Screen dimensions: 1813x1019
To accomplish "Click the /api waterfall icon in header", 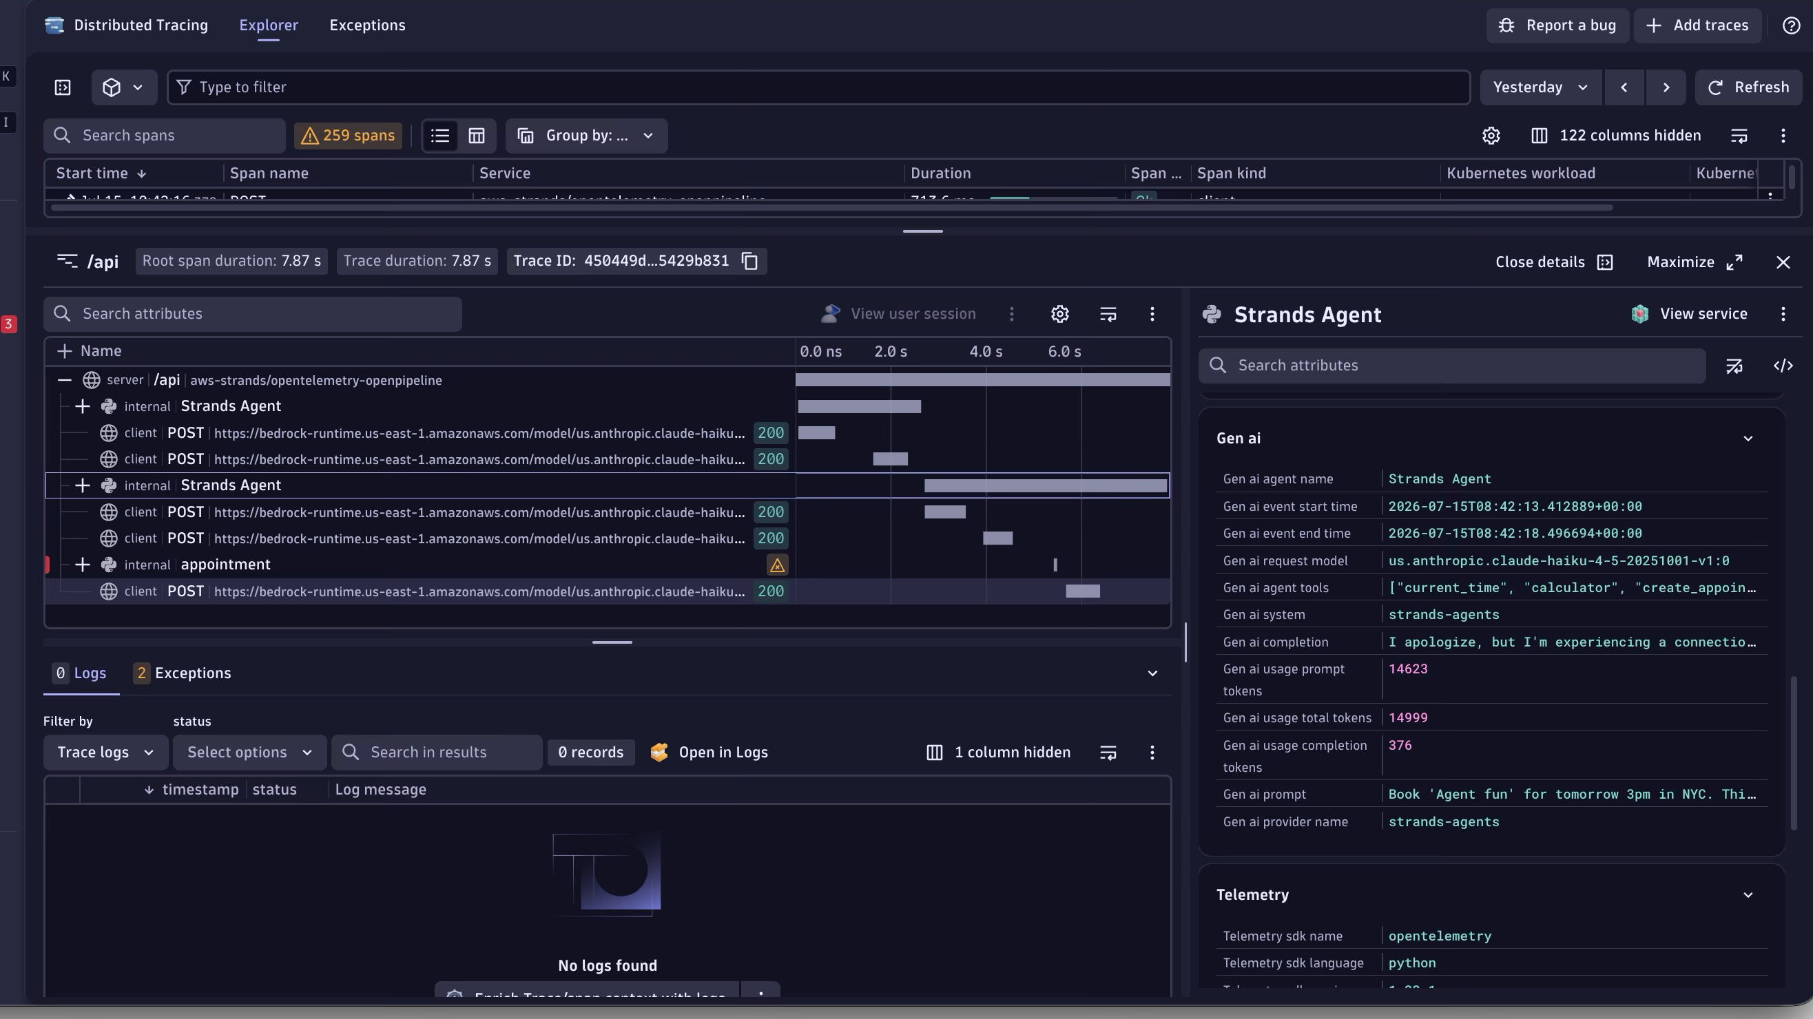I will 67,262.
